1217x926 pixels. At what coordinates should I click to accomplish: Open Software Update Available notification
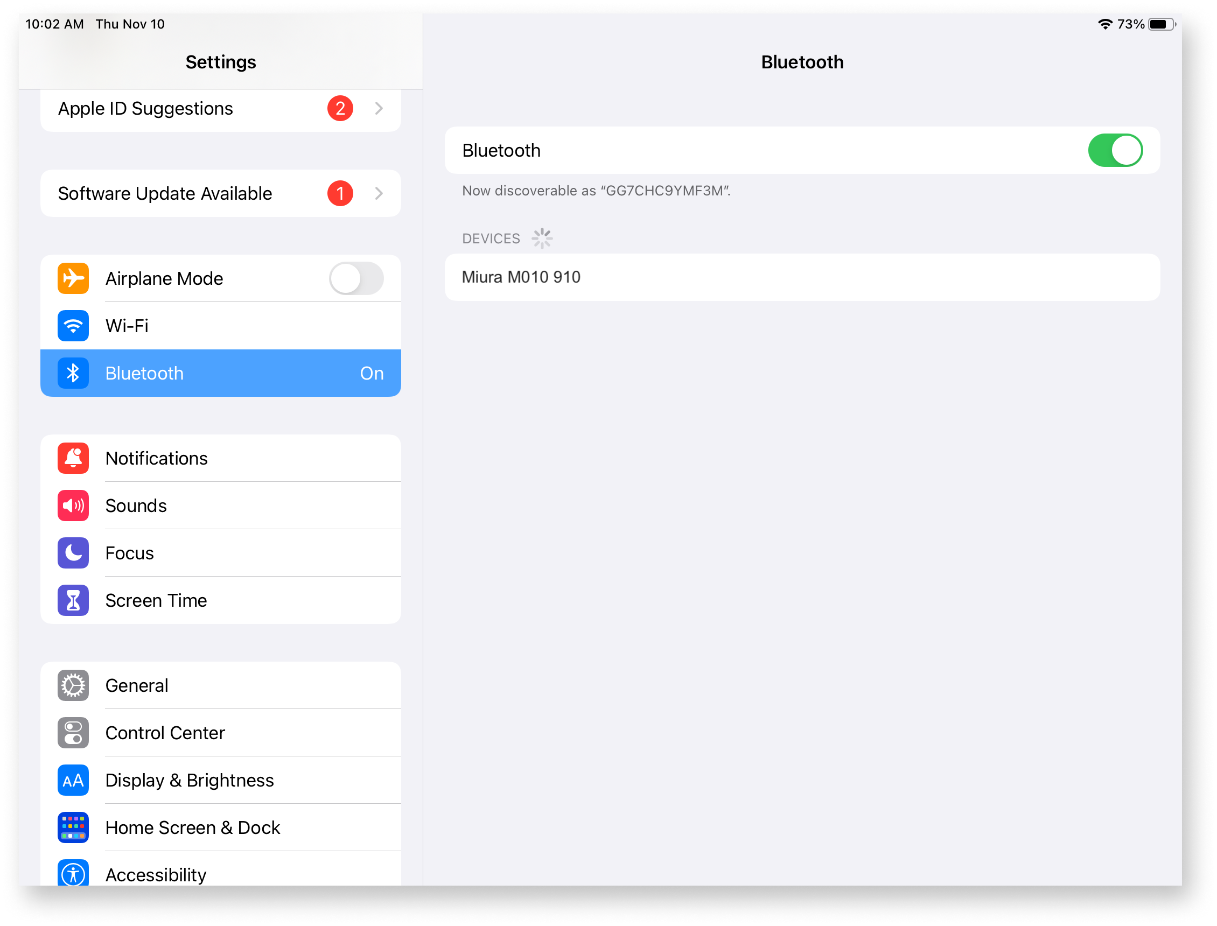tap(220, 193)
